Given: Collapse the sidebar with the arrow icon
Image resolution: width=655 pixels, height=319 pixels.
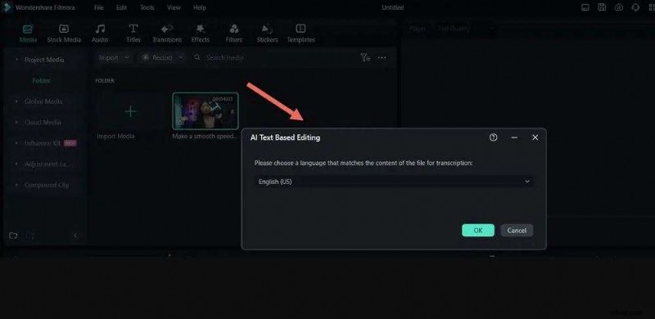Looking at the screenshot, I should (75, 236).
